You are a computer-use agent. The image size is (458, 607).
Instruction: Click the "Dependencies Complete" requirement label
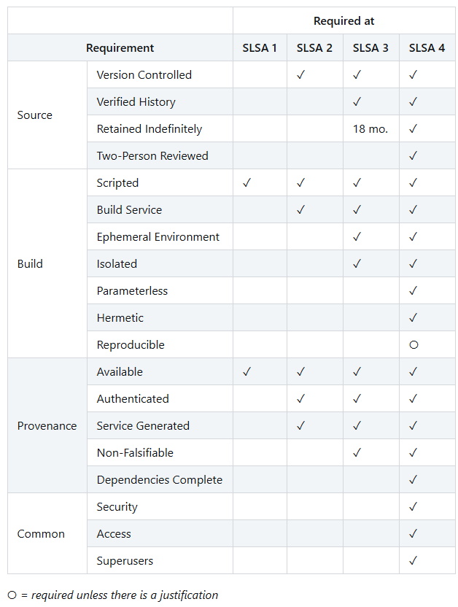coord(159,480)
